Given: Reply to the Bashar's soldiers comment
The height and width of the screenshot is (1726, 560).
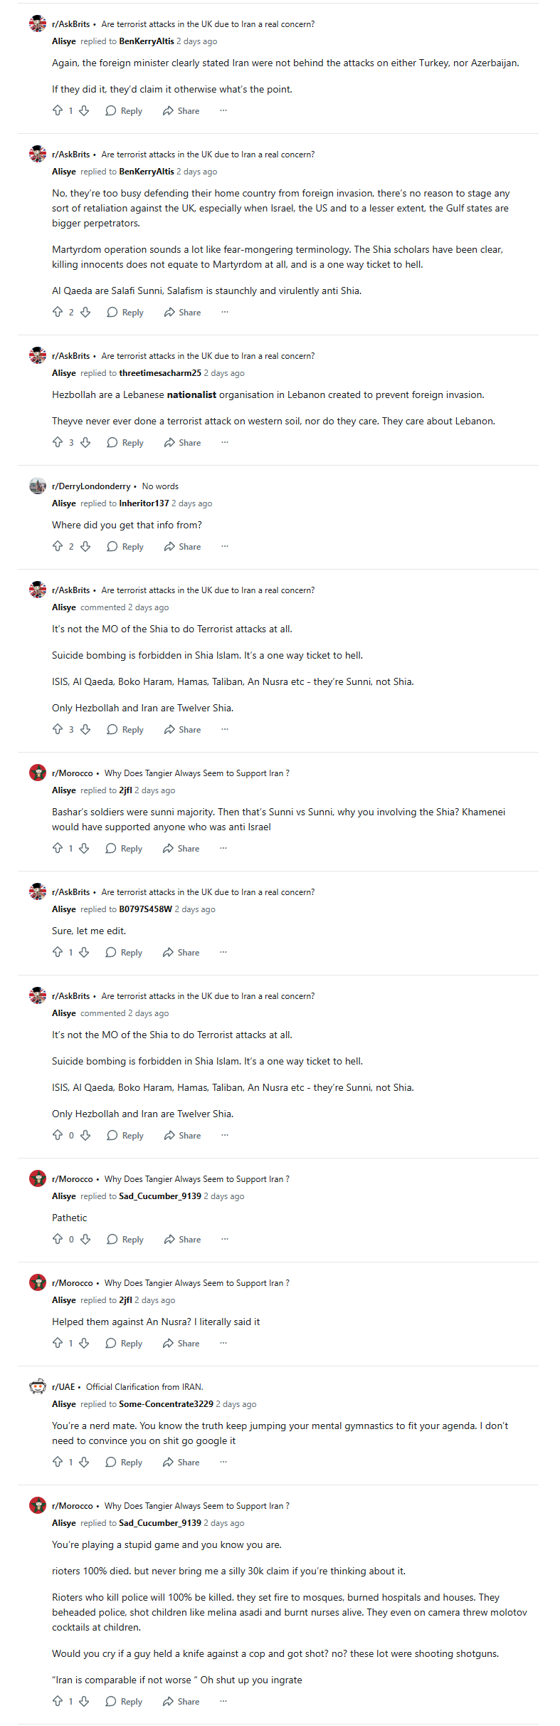Looking at the screenshot, I should tap(124, 848).
